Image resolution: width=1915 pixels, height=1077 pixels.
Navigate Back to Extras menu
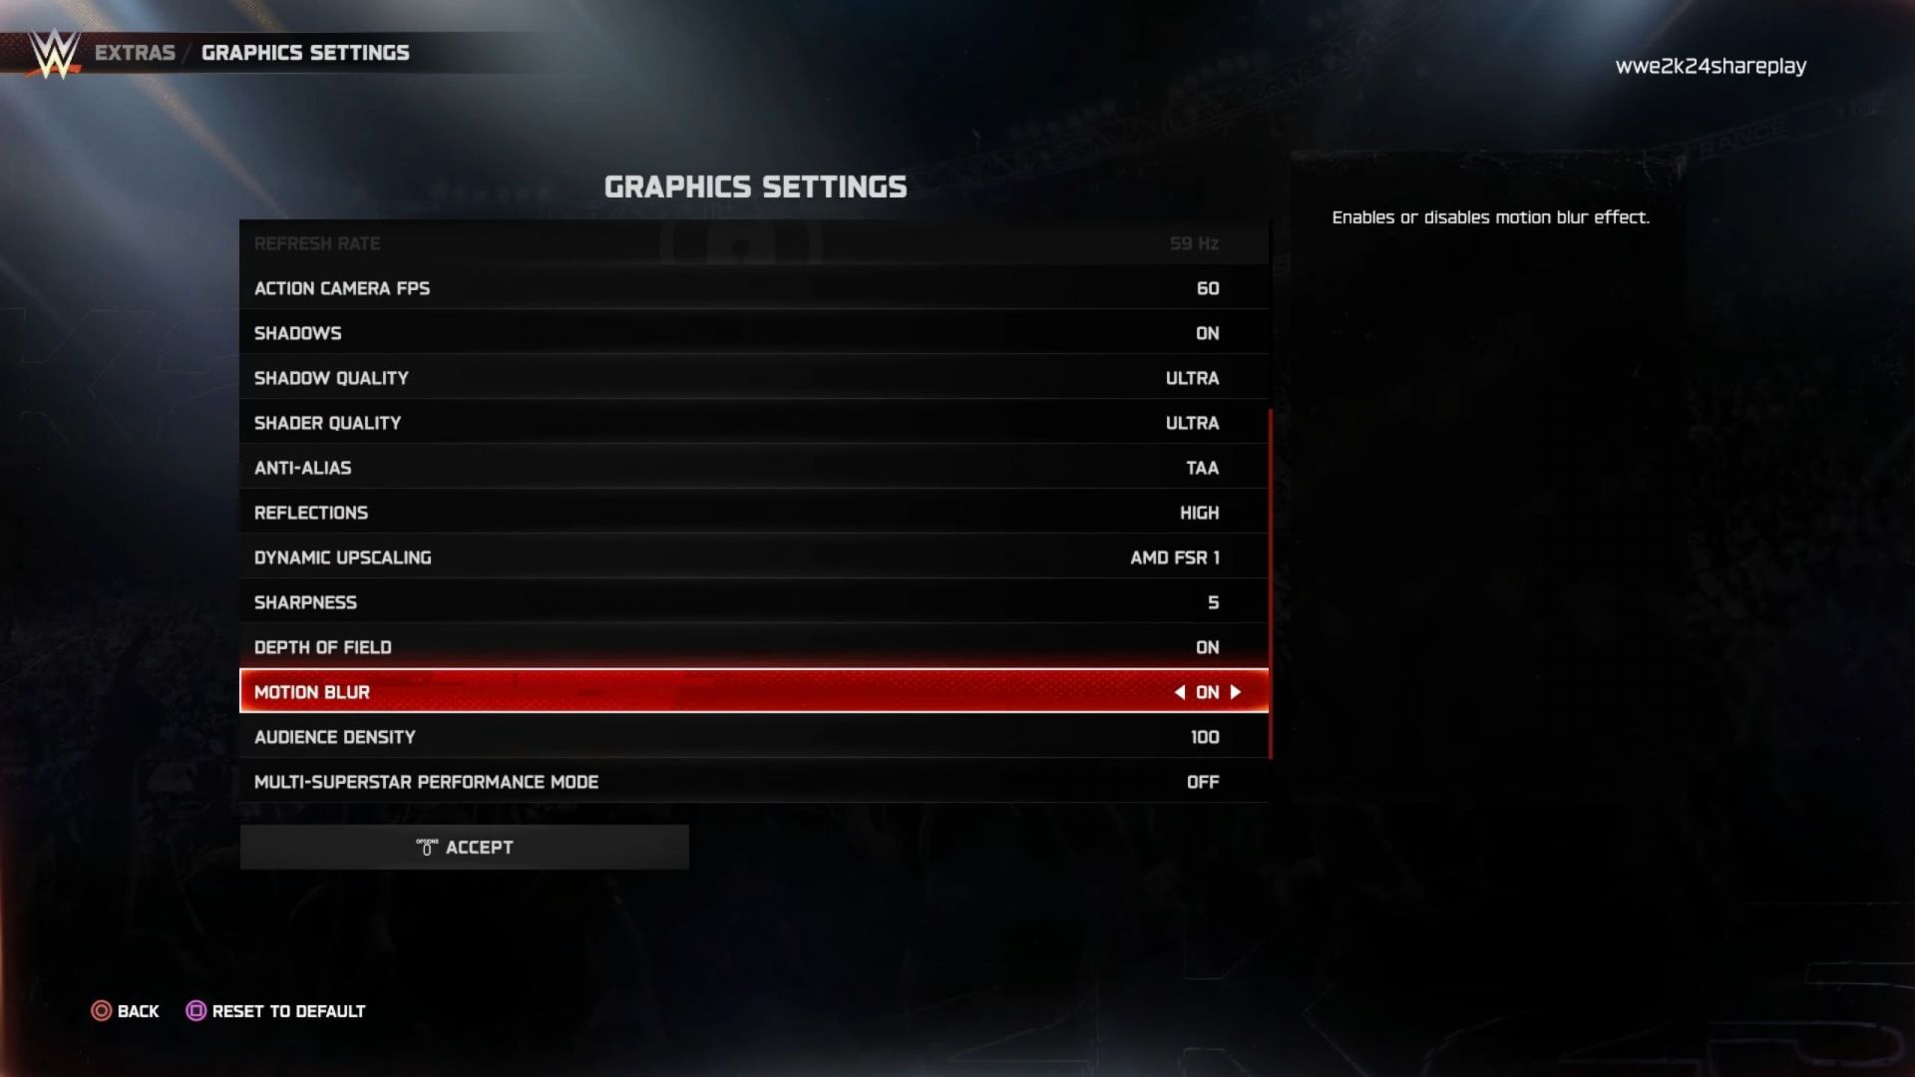pyautogui.click(x=125, y=1010)
